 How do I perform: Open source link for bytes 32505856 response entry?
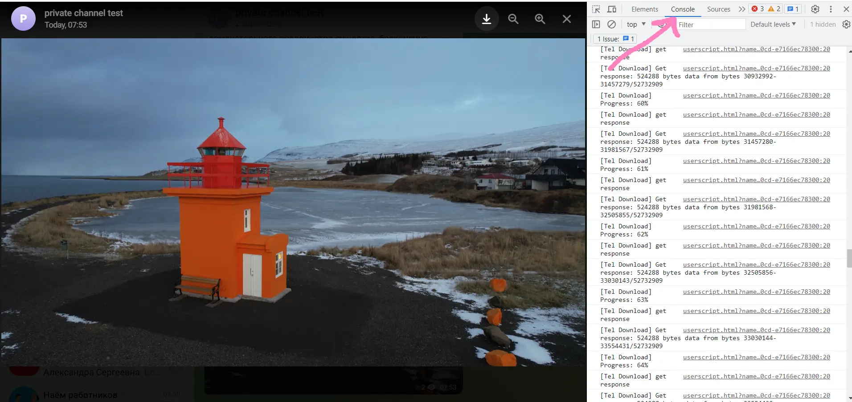point(756,264)
